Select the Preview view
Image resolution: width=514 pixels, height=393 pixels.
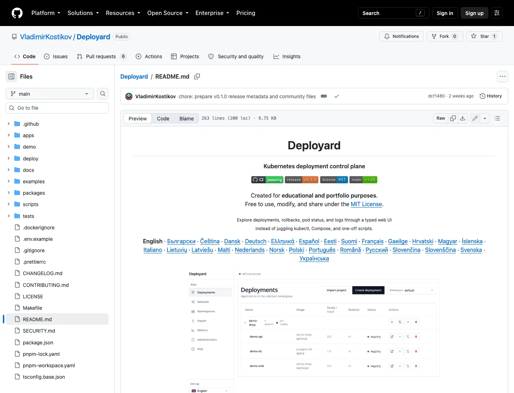pos(137,119)
